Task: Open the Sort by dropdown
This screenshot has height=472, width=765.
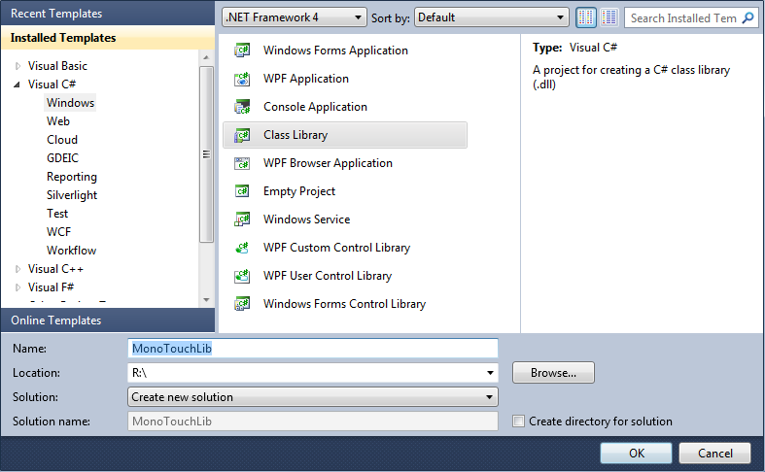Action: pos(492,17)
